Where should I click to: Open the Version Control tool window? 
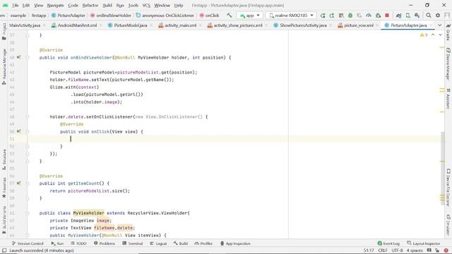point(28,243)
